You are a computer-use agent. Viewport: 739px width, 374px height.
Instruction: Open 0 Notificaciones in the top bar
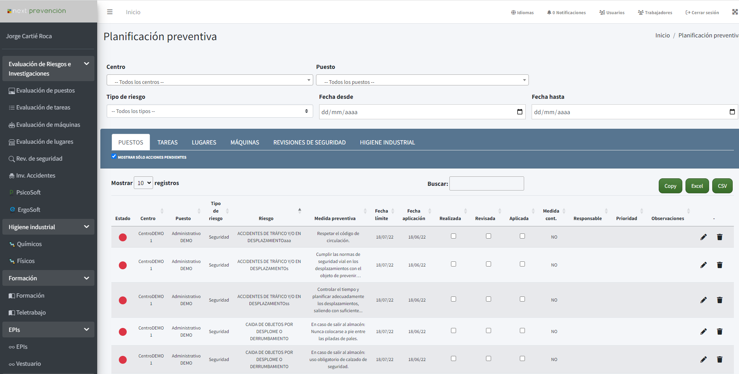566,13
